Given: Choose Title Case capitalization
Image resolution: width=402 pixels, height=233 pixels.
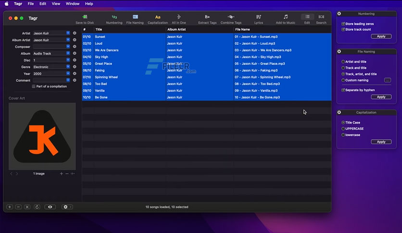Looking at the screenshot, I should (x=343, y=122).
